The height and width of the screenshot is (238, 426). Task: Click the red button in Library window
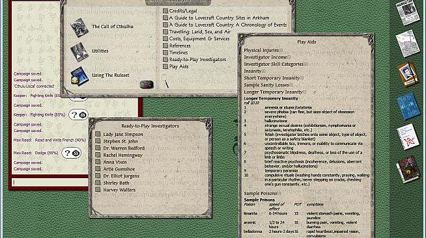click(147, 85)
